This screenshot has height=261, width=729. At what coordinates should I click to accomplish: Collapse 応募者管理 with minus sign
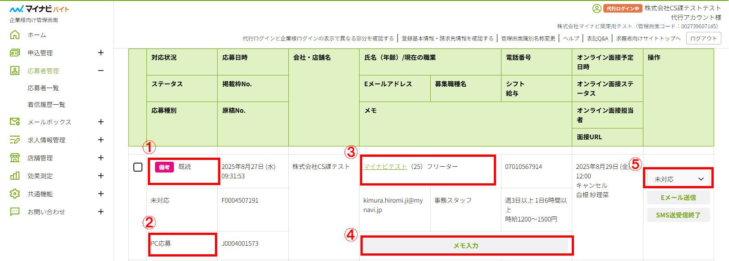101,71
